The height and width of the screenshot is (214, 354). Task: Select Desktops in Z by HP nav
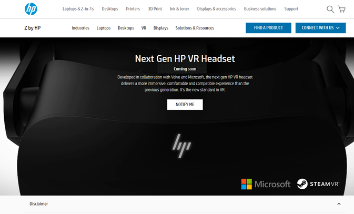(126, 28)
